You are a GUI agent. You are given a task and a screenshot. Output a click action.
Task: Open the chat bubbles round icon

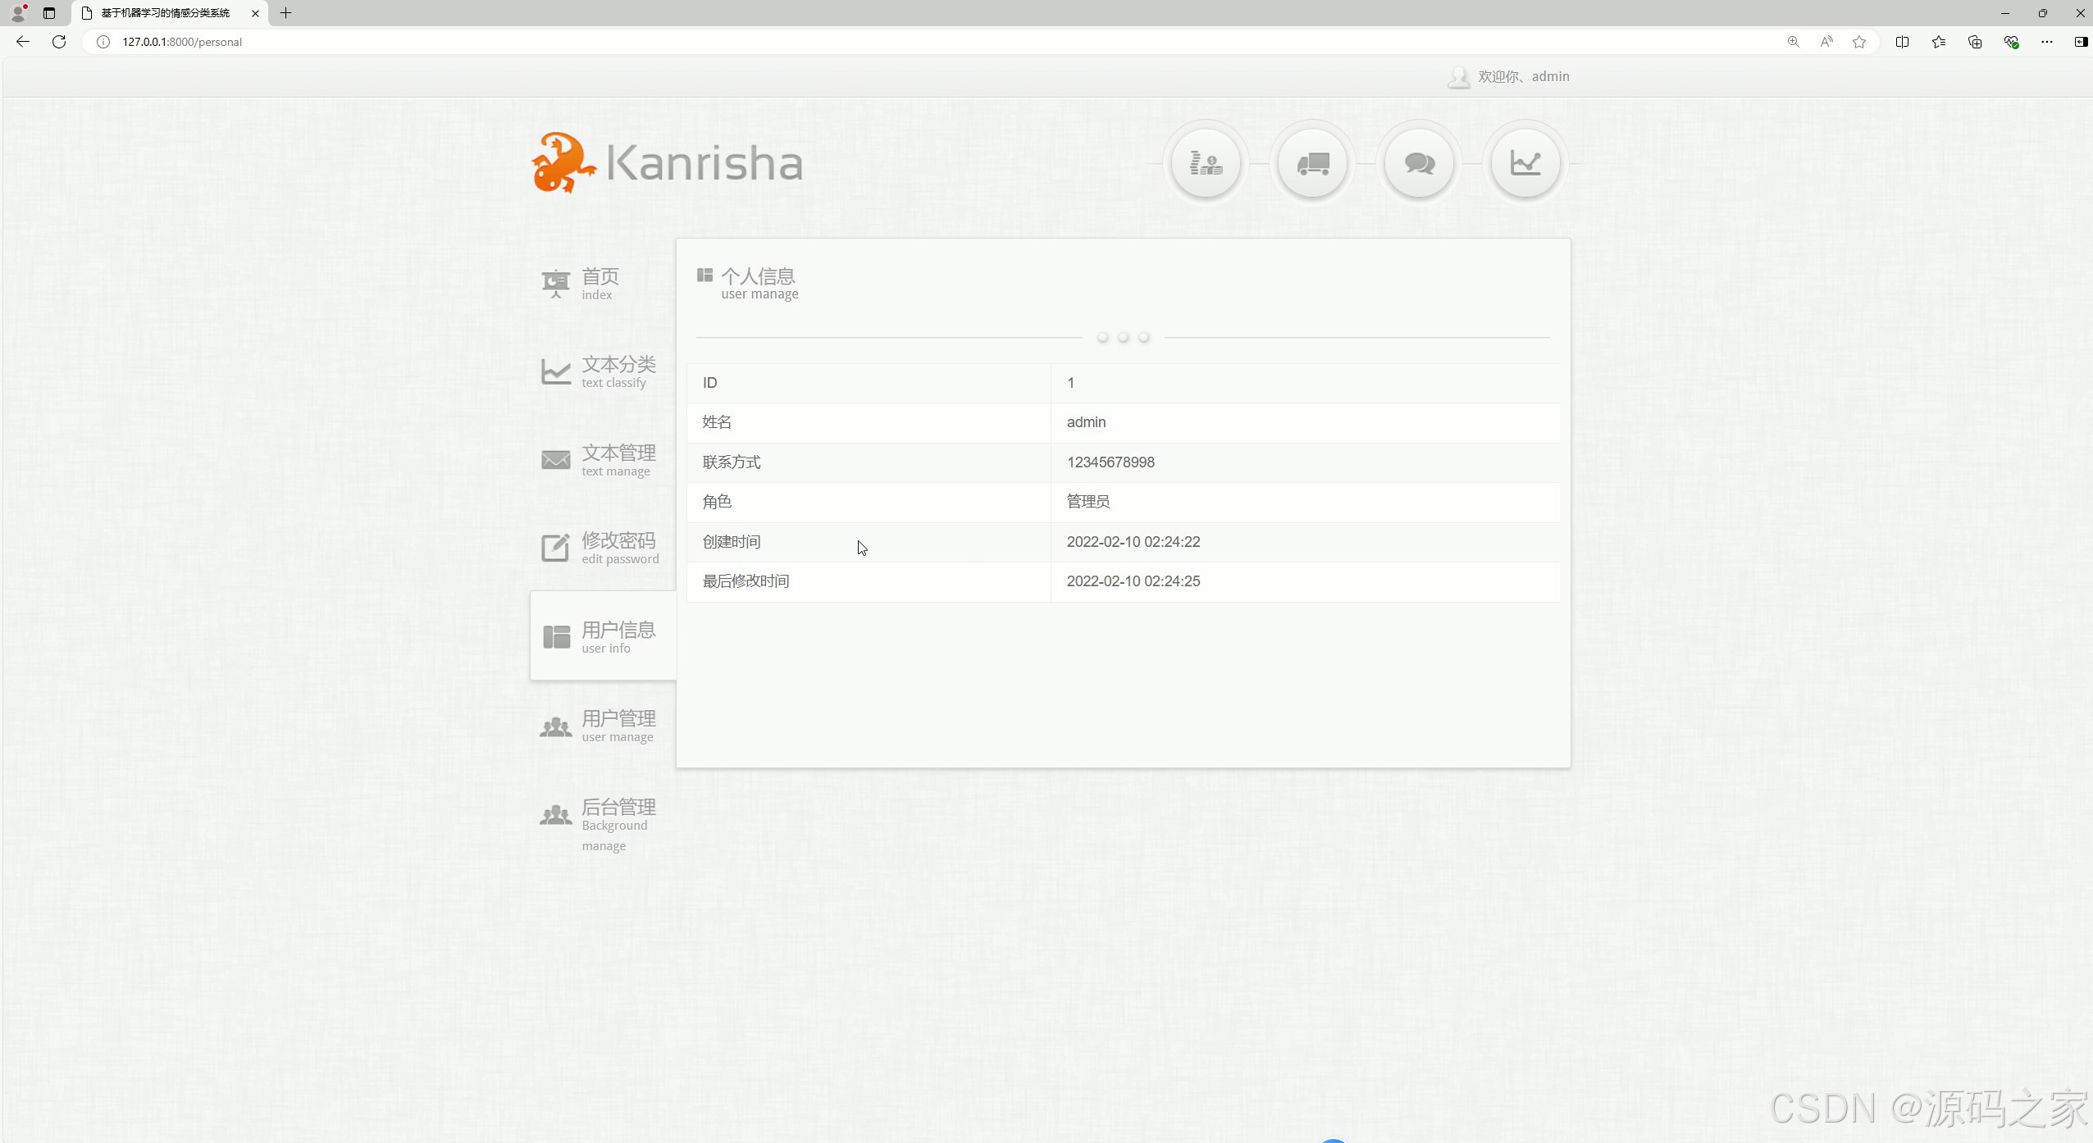point(1419,163)
